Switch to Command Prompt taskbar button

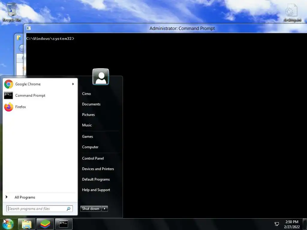point(64,224)
